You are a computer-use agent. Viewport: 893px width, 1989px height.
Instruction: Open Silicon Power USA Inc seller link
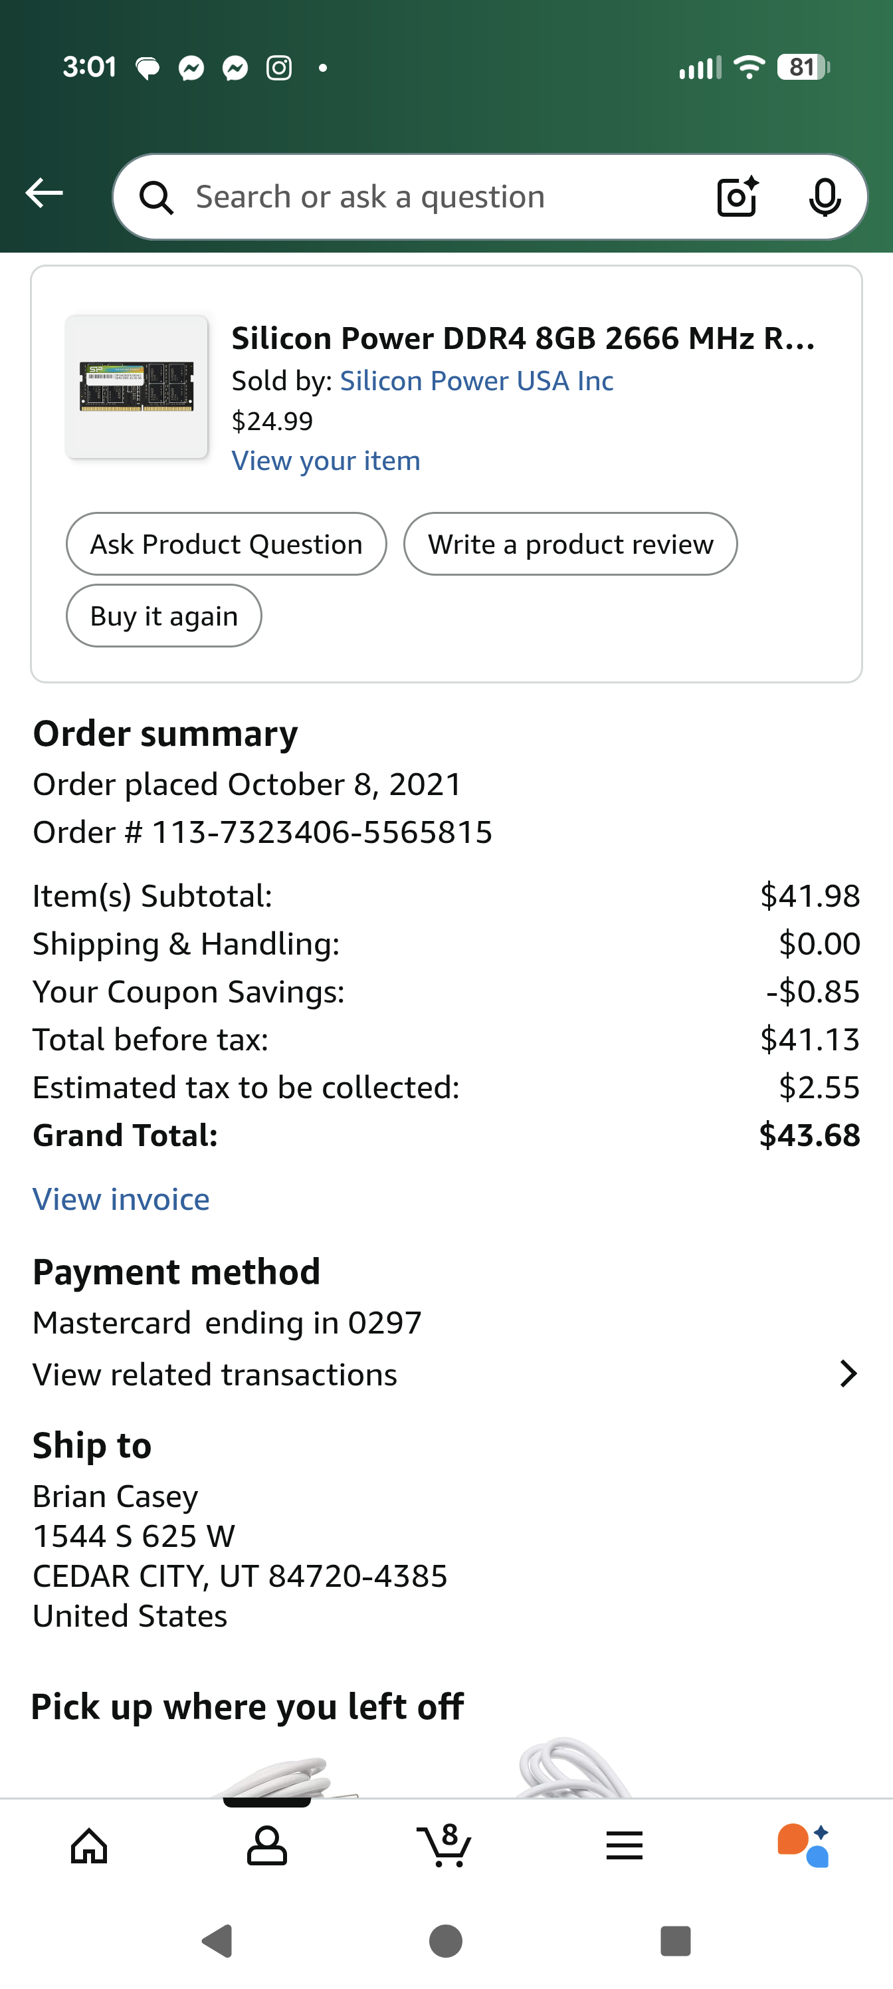[476, 381]
